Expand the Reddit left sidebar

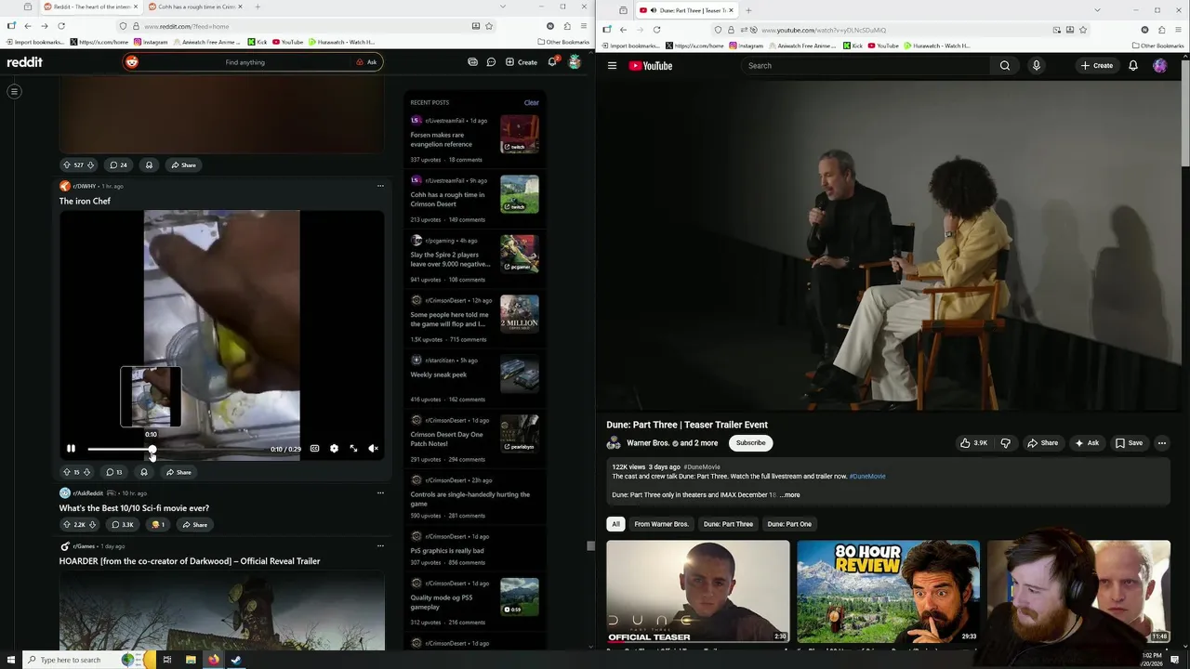click(x=14, y=91)
